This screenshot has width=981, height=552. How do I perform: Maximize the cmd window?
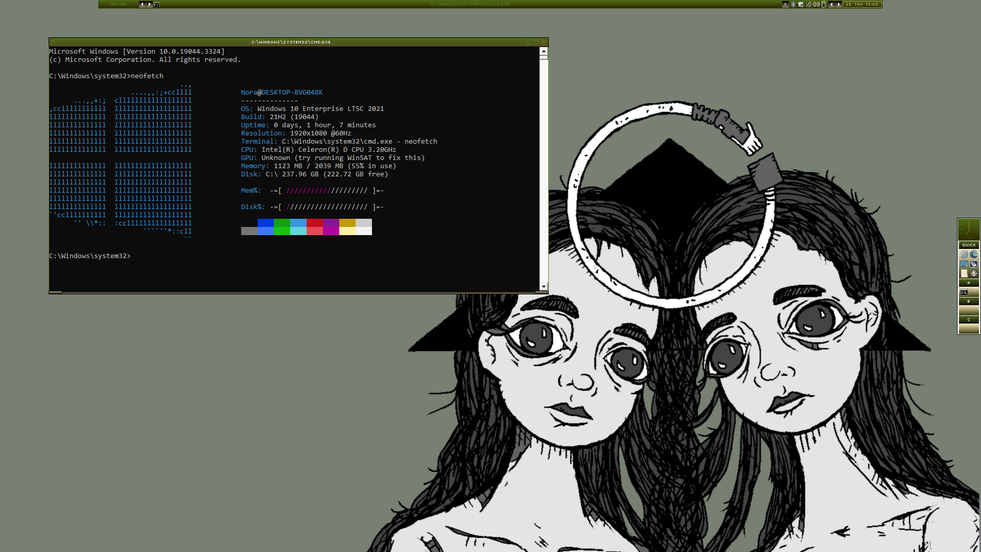[x=536, y=42]
